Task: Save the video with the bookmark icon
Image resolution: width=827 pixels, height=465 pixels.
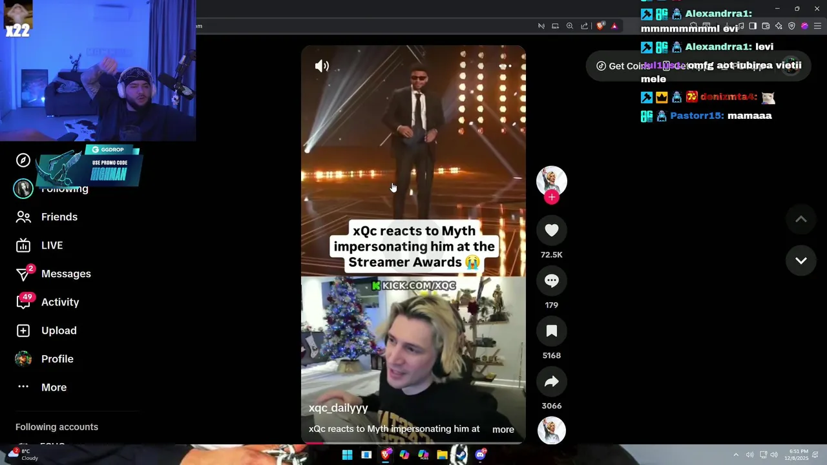Action: point(551,331)
